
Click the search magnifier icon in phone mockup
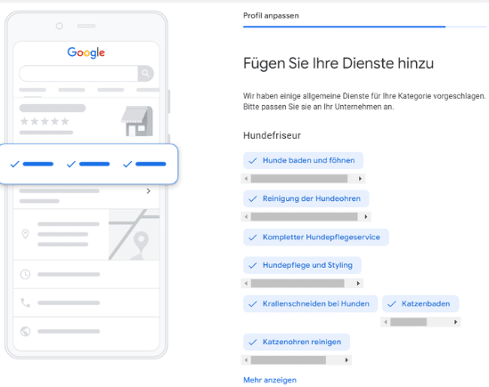[x=145, y=74]
